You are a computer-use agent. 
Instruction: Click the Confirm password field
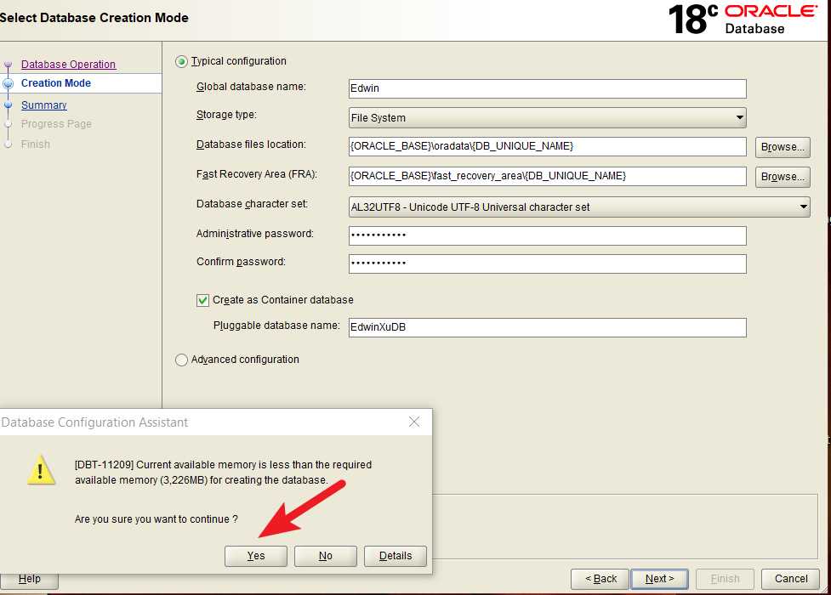tap(548, 263)
